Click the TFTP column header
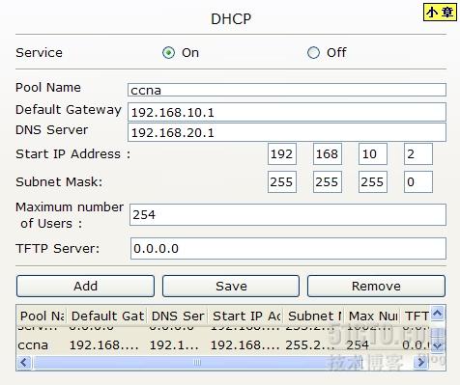Viewport: 460px width, 385px height. click(x=416, y=316)
